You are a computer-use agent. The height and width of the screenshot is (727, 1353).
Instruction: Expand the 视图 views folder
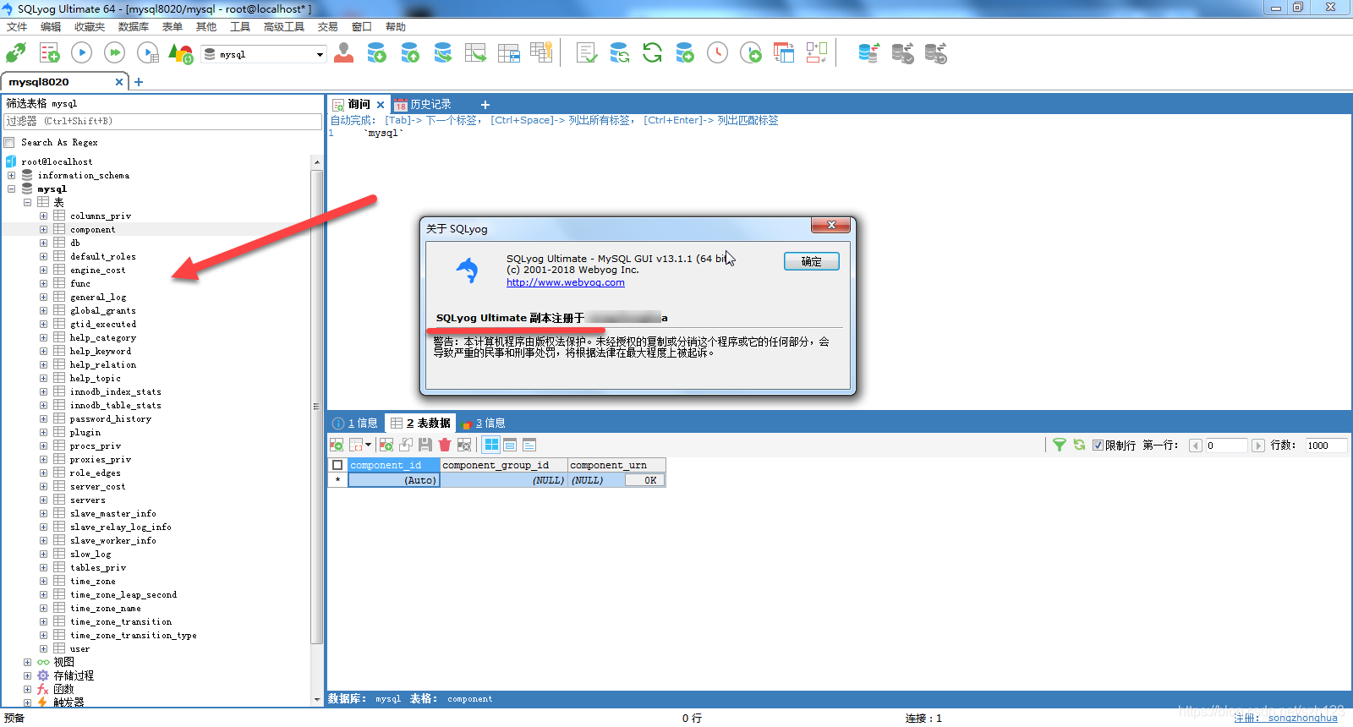[28, 663]
